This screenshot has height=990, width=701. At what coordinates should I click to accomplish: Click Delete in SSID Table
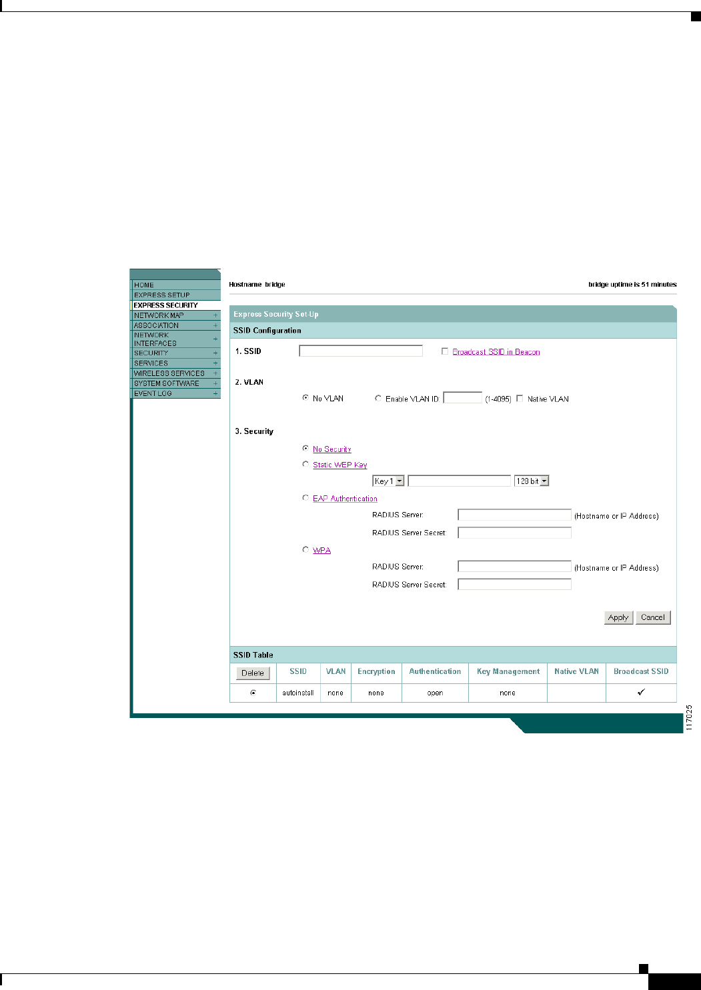[253, 673]
